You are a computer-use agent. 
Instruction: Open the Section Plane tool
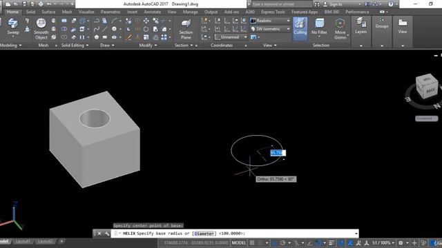click(x=186, y=29)
